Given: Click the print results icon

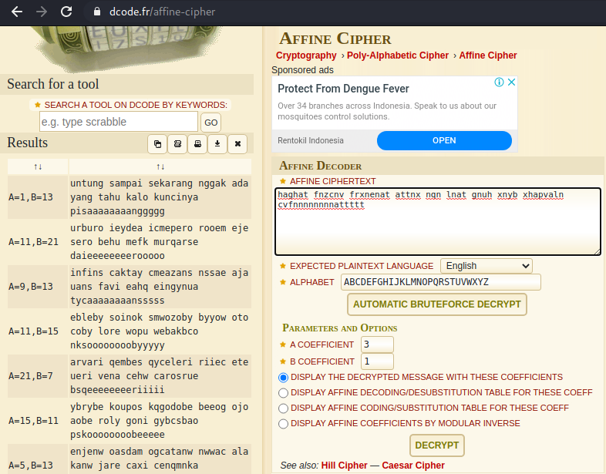Looking at the screenshot, I should (197, 143).
